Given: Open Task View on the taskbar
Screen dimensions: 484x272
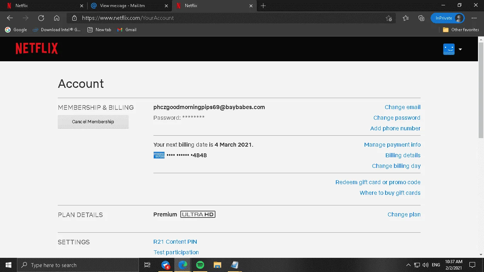Looking at the screenshot, I should point(147,265).
